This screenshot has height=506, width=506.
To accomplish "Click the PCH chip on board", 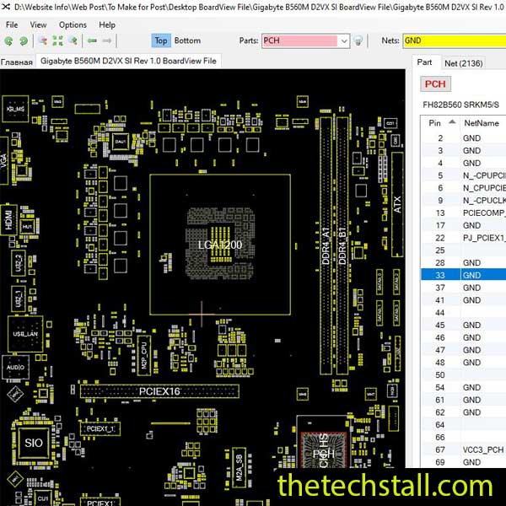I will tap(323, 450).
